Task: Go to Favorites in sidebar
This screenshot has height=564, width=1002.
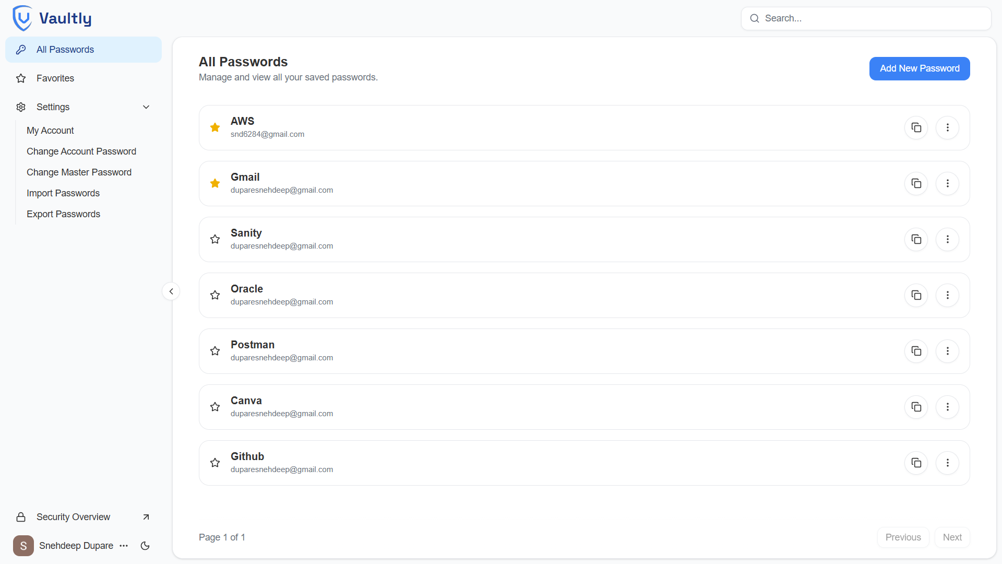Action: point(55,78)
